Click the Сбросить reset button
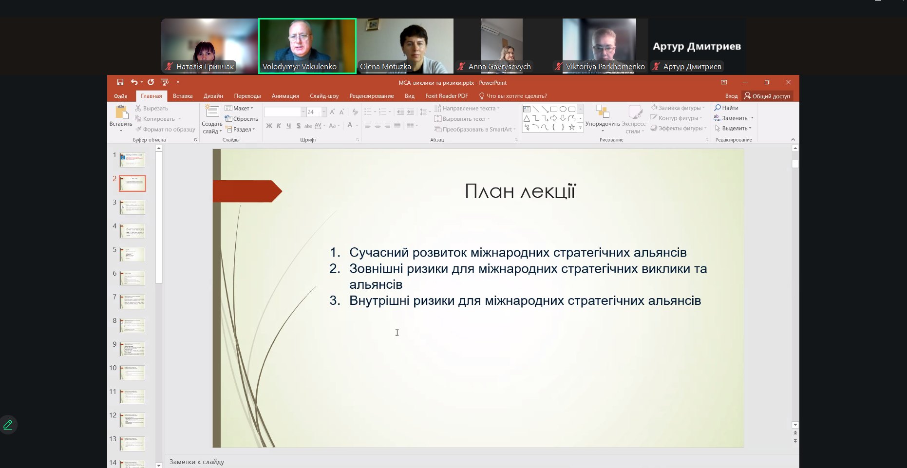The height and width of the screenshot is (468, 907). [x=242, y=119]
